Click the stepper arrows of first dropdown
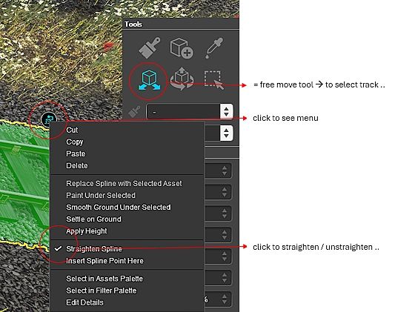395x312 pixels. coord(227,111)
